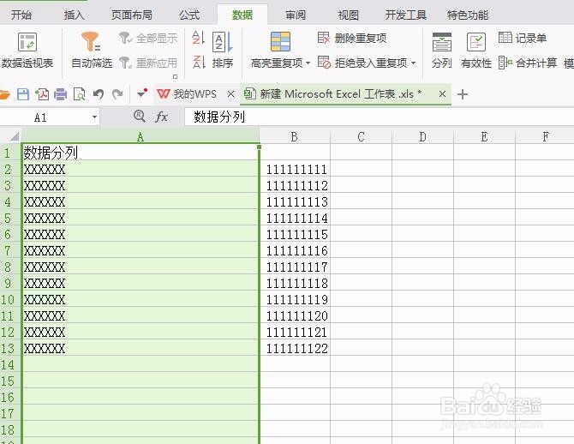Close the 我的WPS tab
This screenshot has width=574, height=444.
coord(230,94)
